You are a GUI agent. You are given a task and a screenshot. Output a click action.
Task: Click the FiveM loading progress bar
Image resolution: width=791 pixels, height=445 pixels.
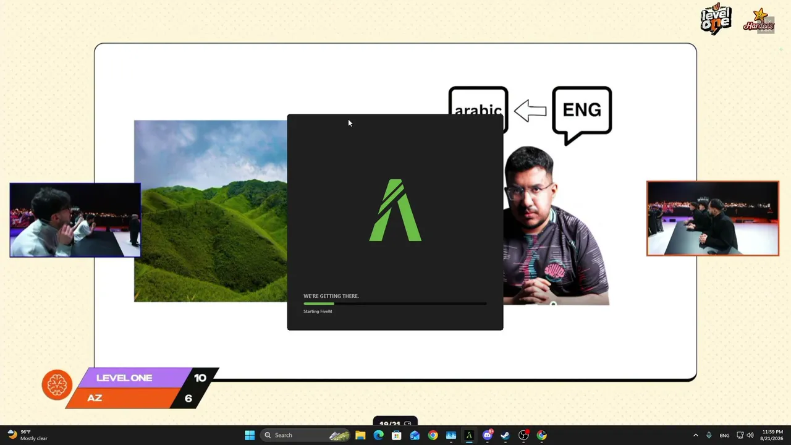tap(395, 303)
